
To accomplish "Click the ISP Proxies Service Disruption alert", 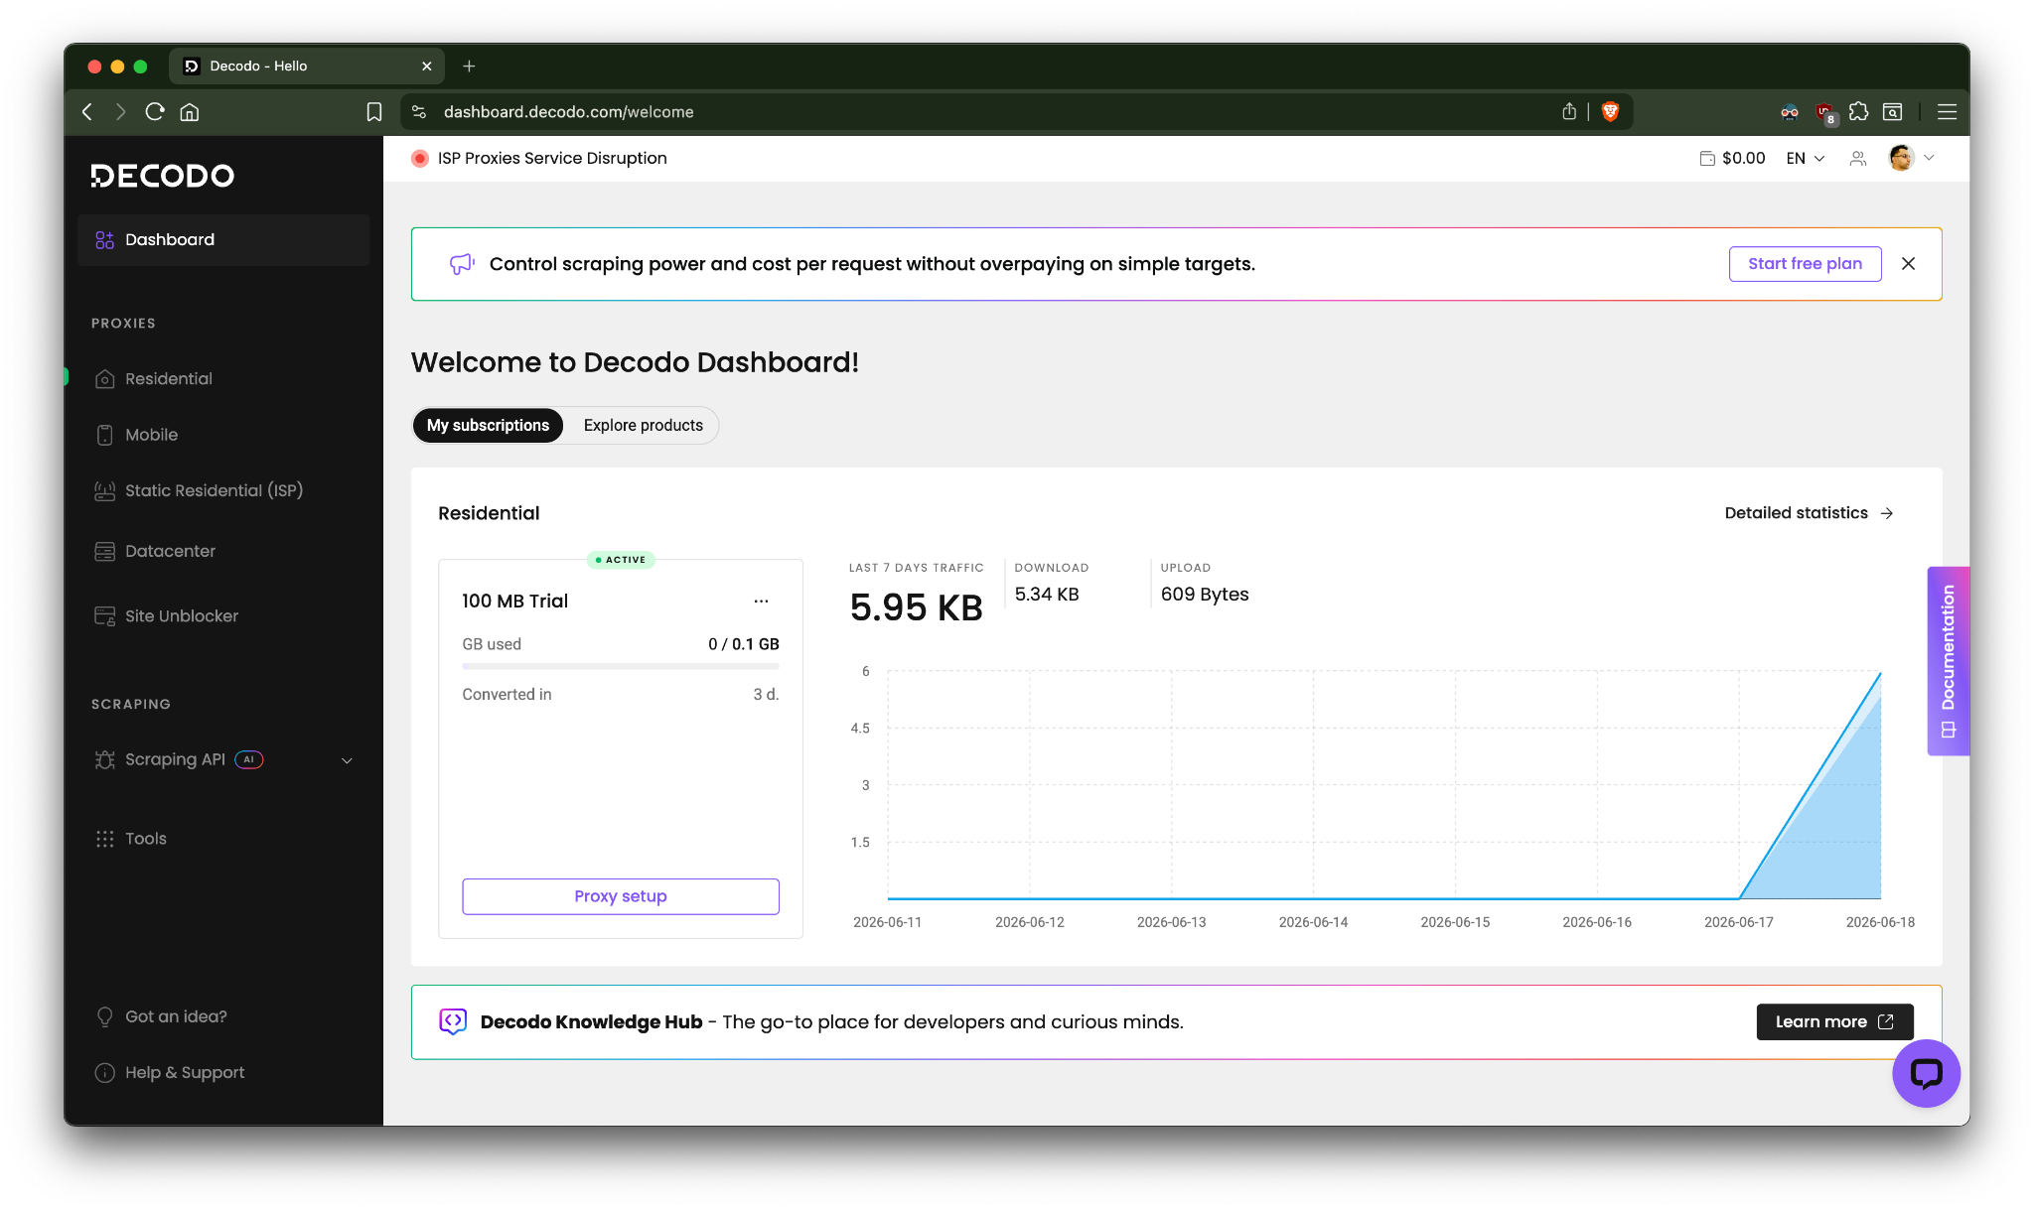I will 552,158.
